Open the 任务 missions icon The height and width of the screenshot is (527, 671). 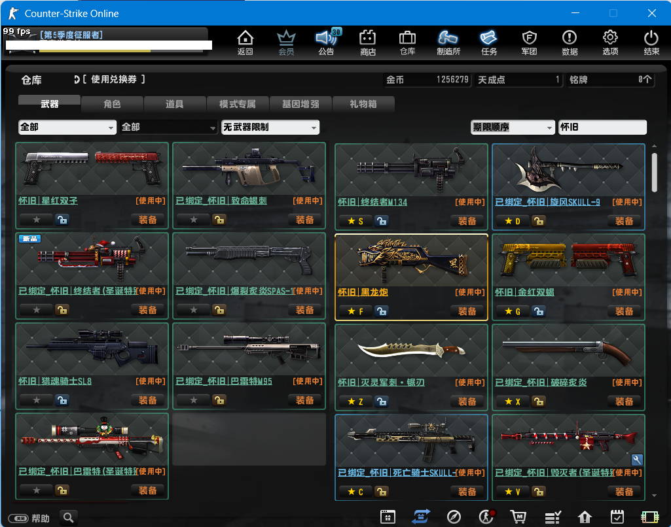coord(489,42)
